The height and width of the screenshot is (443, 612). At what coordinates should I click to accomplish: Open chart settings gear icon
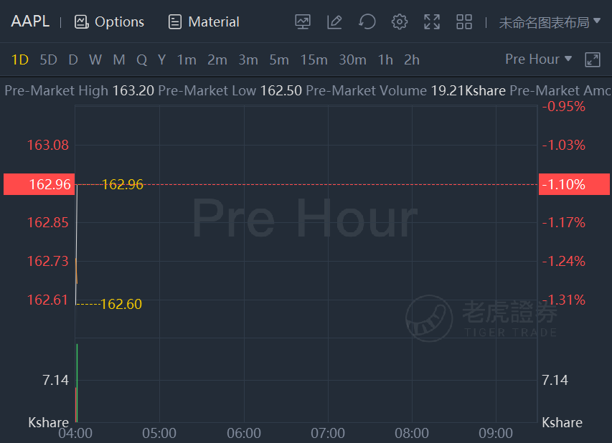[x=400, y=22]
